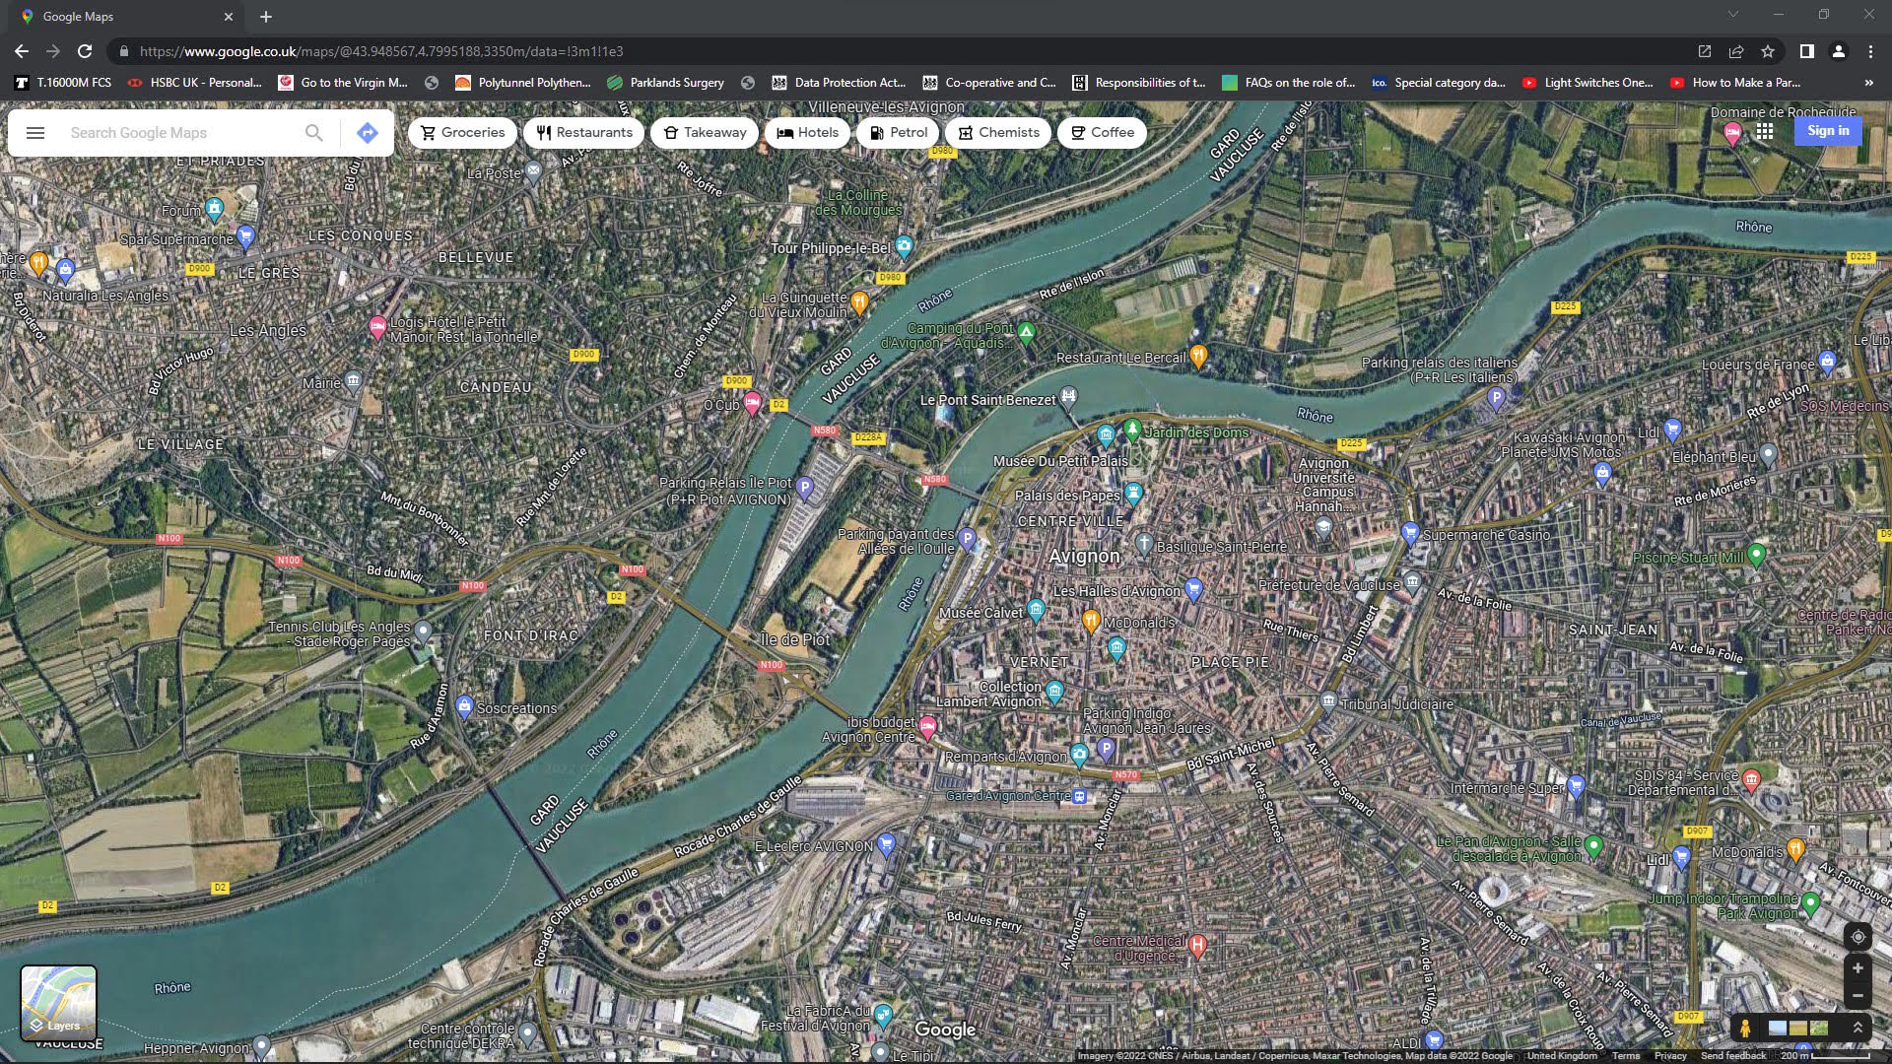
Task: Open the Privacy link in the footer
Action: pos(1670,1056)
